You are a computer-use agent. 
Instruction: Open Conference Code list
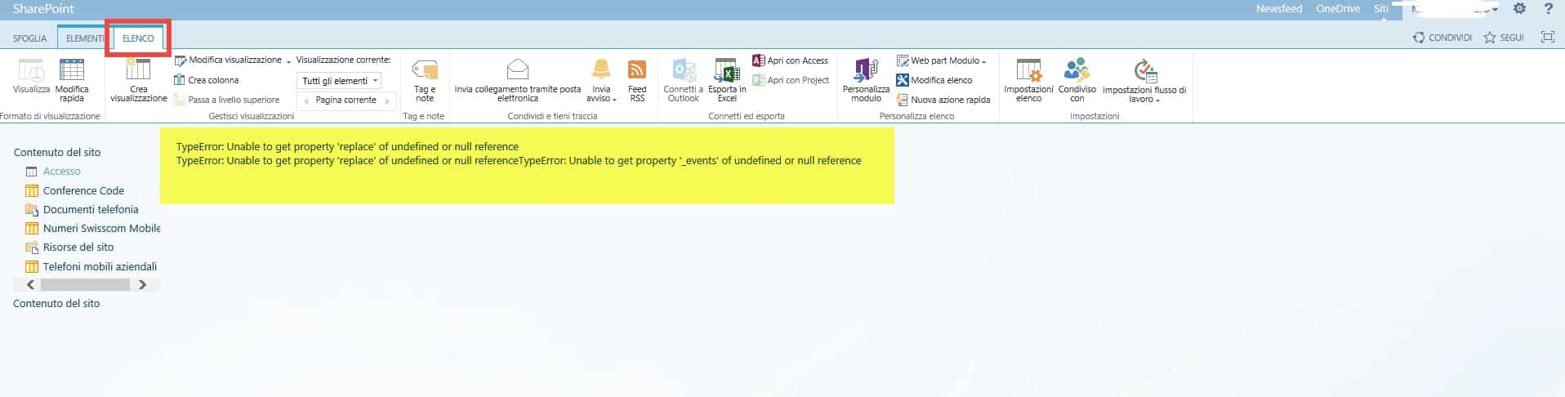[83, 191]
